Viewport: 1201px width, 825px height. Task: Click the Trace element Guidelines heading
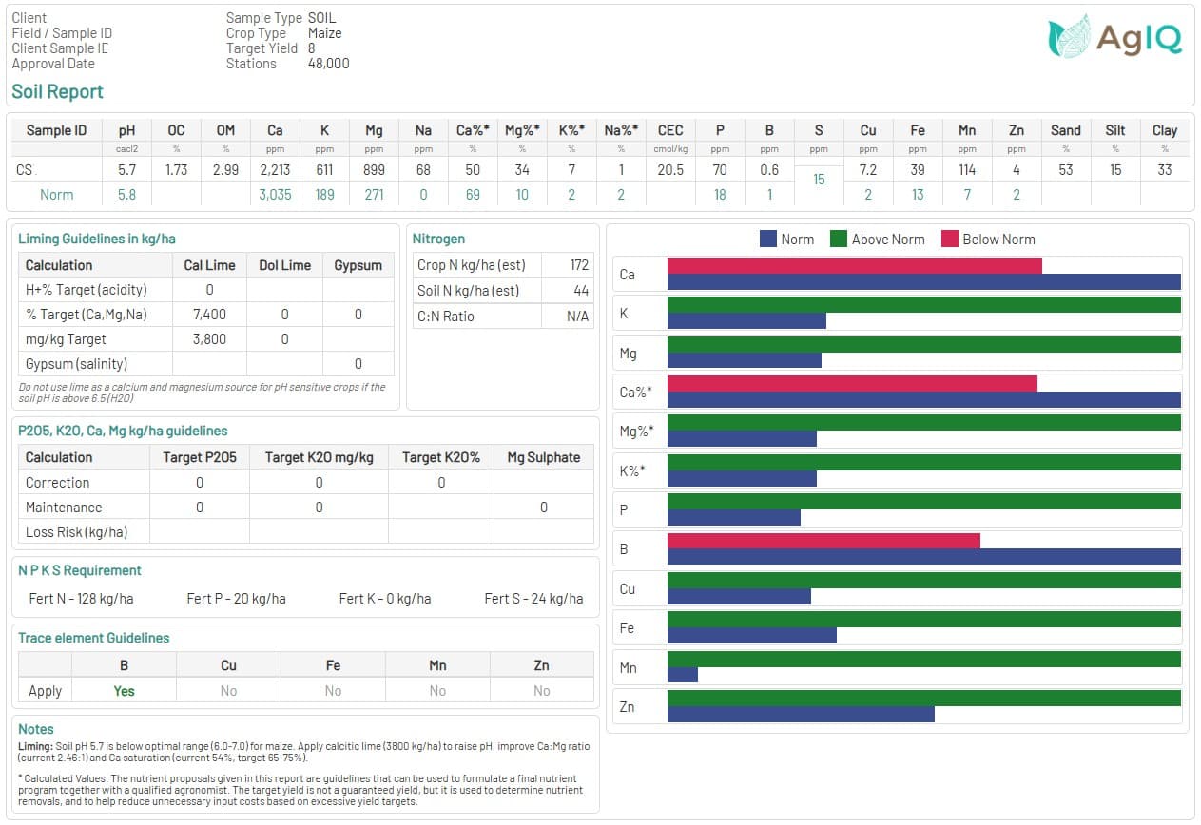click(x=94, y=638)
